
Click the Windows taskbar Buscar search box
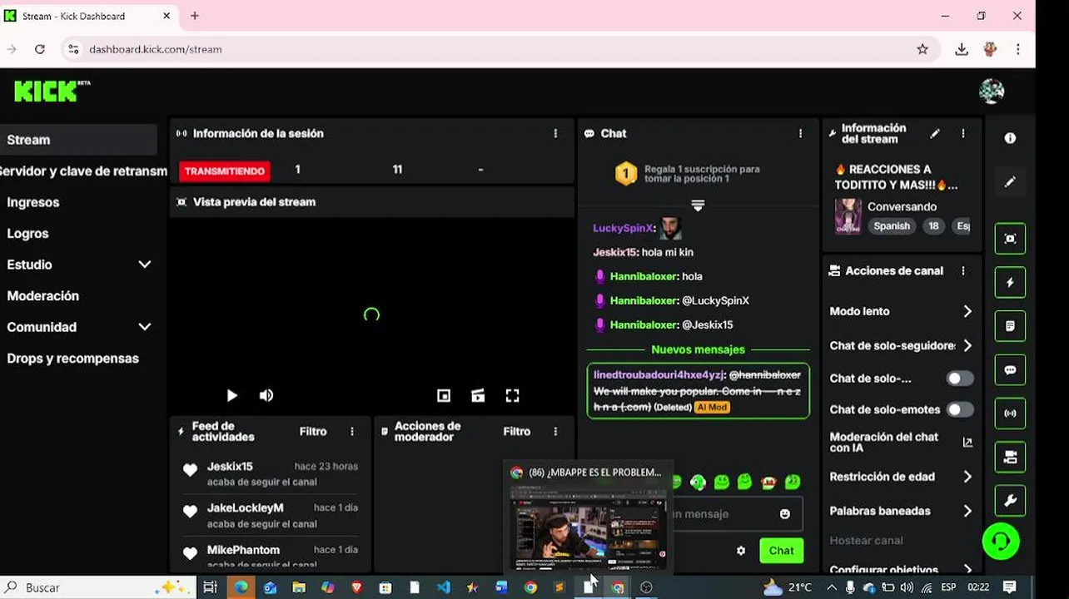(x=98, y=587)
